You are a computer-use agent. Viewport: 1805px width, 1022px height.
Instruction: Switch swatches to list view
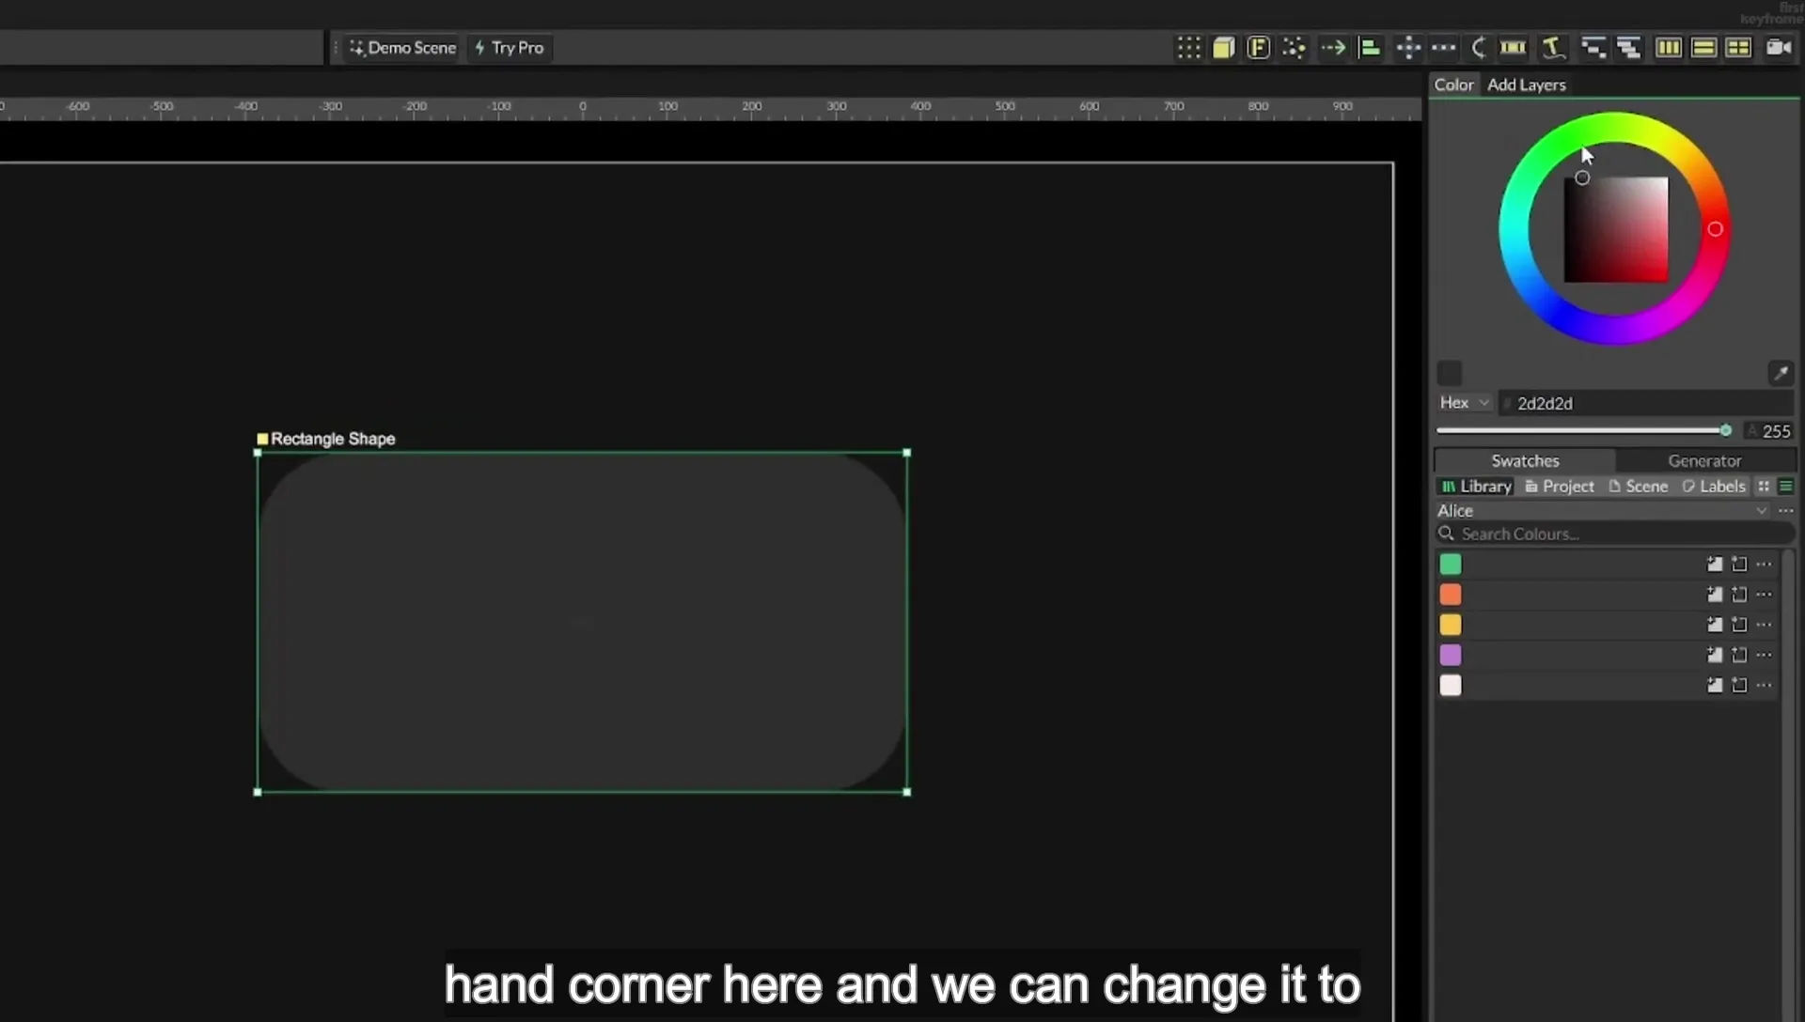click(x=1785, y=486)
